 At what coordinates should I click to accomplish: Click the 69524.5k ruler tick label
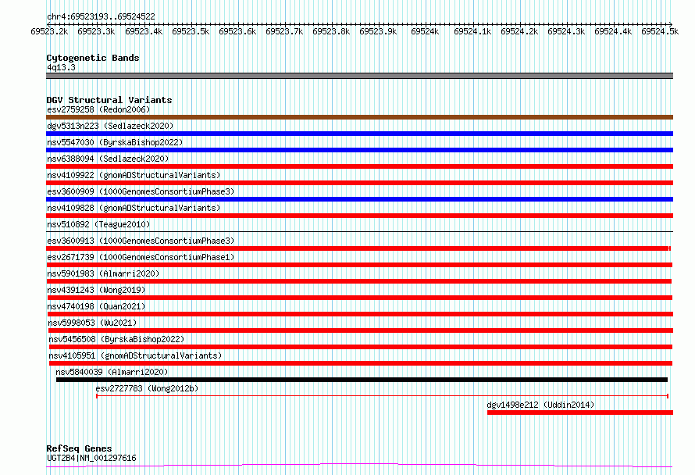tap(660, 31)
